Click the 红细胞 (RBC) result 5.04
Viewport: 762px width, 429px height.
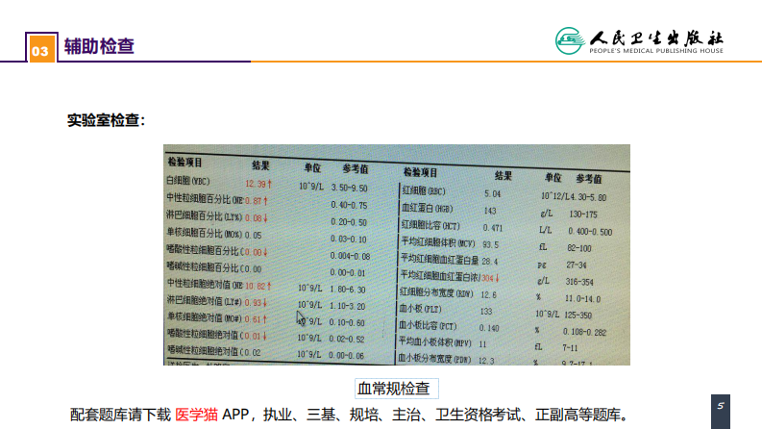492,193
